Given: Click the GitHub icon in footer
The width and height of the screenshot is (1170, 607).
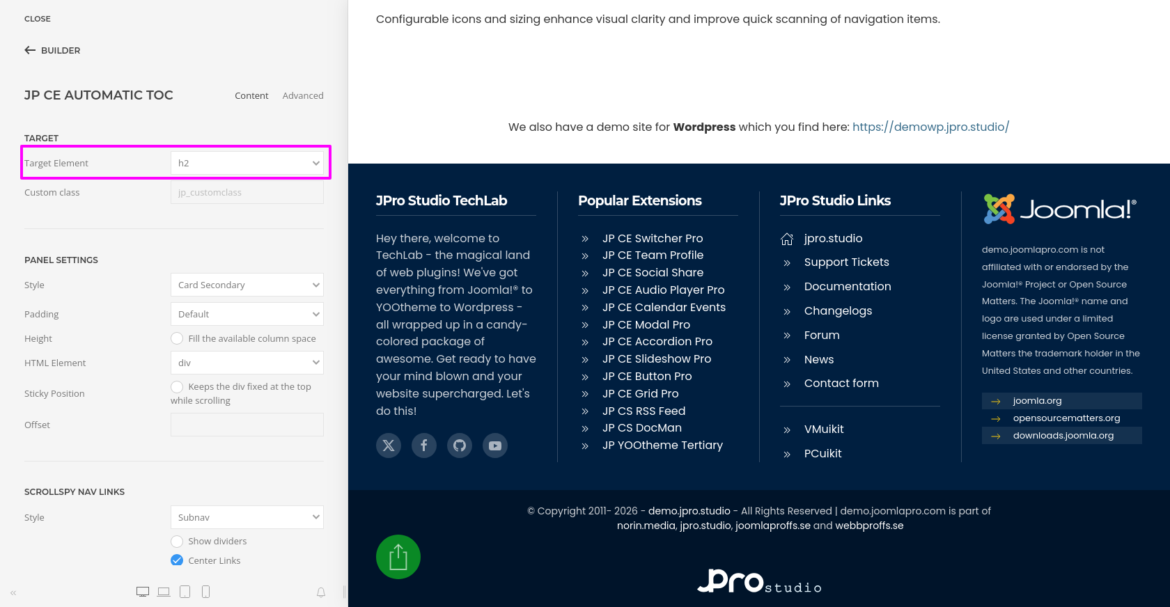Looking at the screenshot, I should (x=460, y=446).
